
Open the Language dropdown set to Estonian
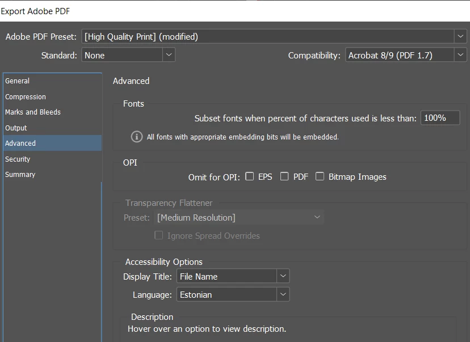tap(283, 294)
